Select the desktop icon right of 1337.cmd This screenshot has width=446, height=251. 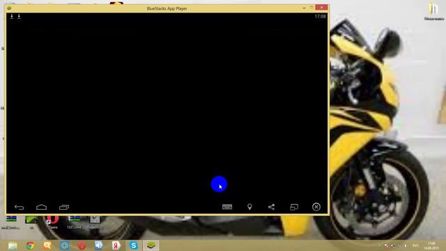(95, 222)
